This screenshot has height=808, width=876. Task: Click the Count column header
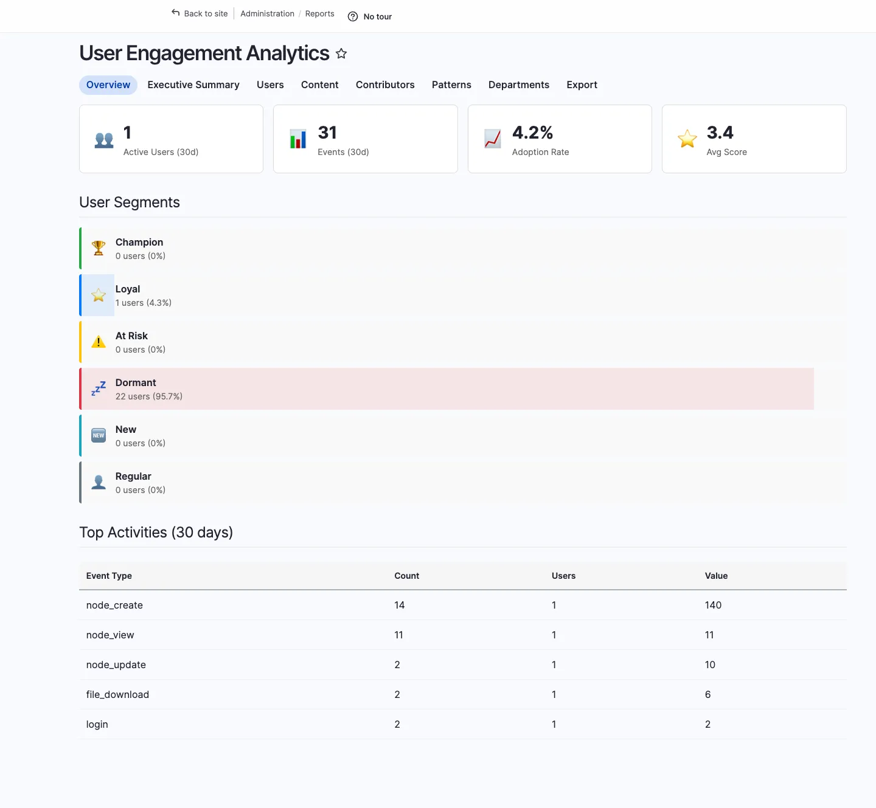(407, 576)
